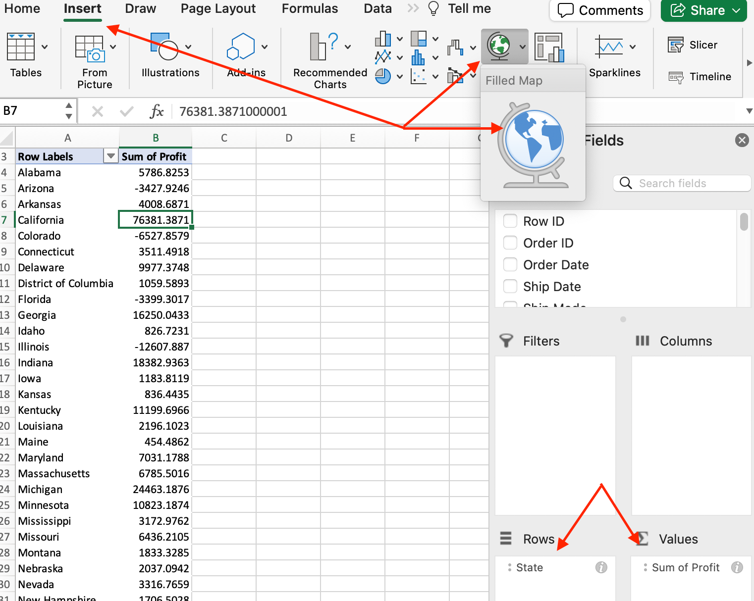Show more ribbon tabs
The height and width of the screenshot is (601, 754).
pos(413,8)
